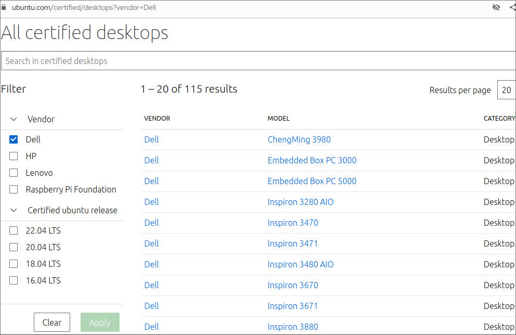The image size is (516, 335).
Task: Collapse the Vendor filter section chevron
Action: pyautogui.click(x=14, y=119)
